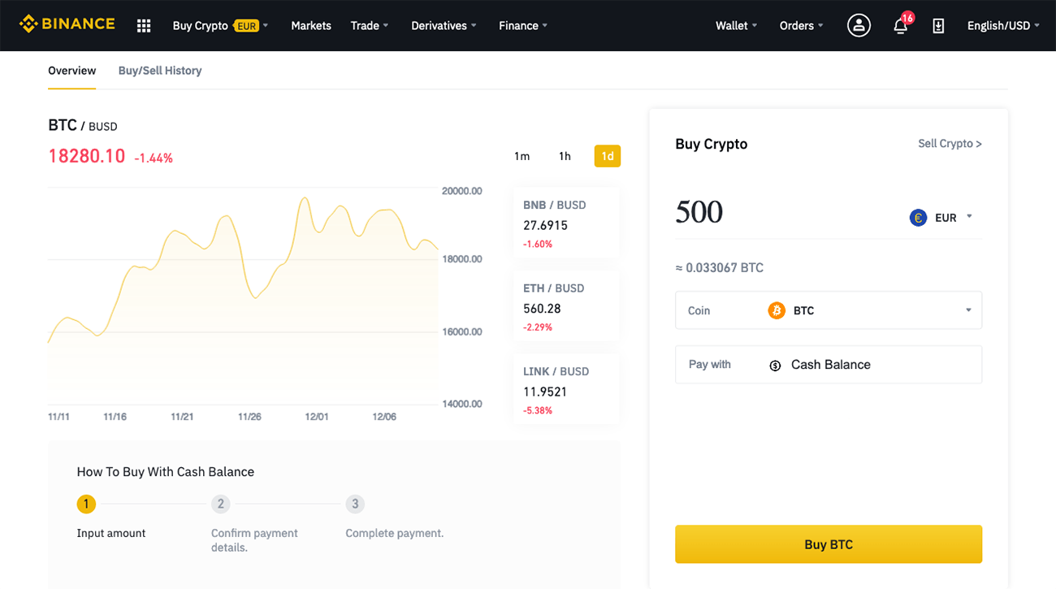The width and height of the screenshot is (1056, 589).
Task: Expand the Coin selection dropdown
Action: click(967, 310)
